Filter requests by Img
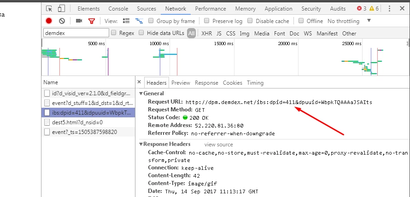The image size is (410, 197). point(244,34)
